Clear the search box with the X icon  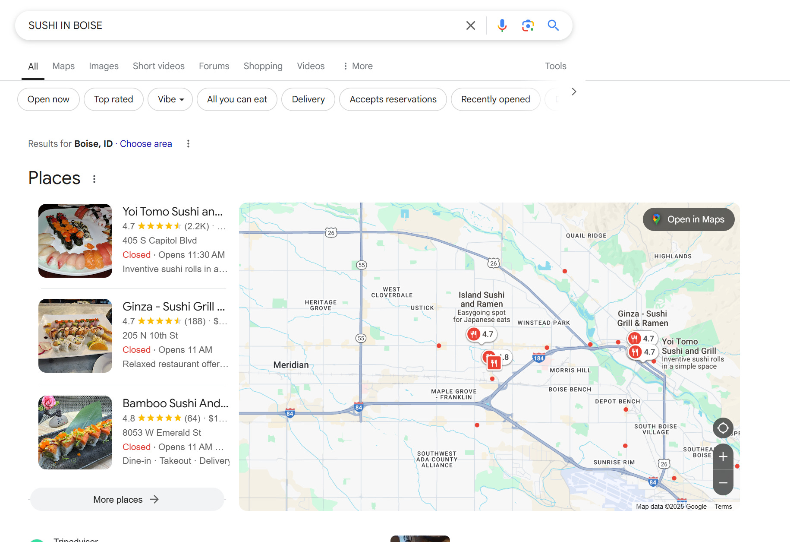pos(471,25)
